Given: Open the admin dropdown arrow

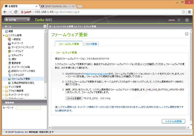Looking at the screenshot, I should coord(179,20).
